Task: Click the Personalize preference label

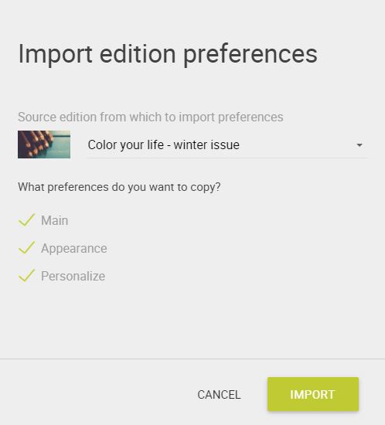Action: [x=73, y=276]
